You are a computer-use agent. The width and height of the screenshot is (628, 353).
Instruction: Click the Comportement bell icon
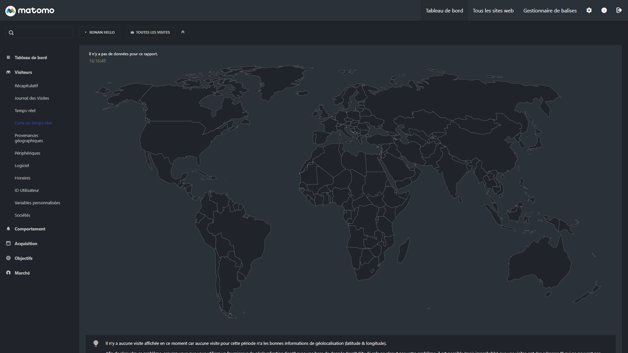pos(9,229)
